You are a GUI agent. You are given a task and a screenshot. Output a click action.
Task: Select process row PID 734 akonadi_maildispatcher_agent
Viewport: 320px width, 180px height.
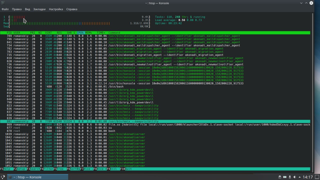click(x=155, y=45)
